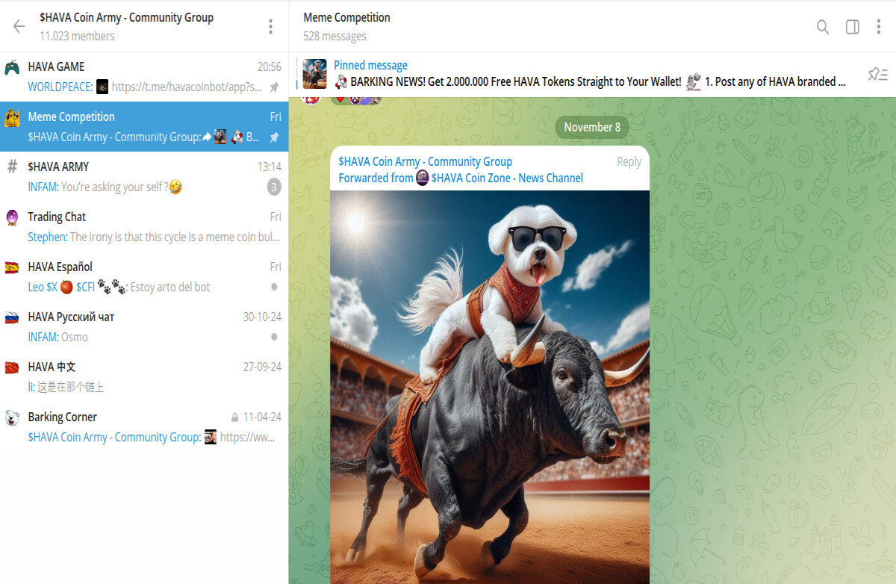Open the chat header more options menu
Viewport: 896px width, 584px height.
tap(878, 27)
